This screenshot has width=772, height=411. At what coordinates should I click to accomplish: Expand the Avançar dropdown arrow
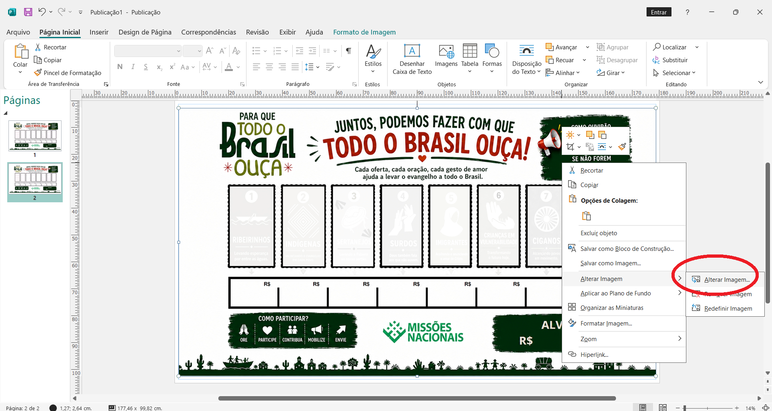tap(587, 47)
